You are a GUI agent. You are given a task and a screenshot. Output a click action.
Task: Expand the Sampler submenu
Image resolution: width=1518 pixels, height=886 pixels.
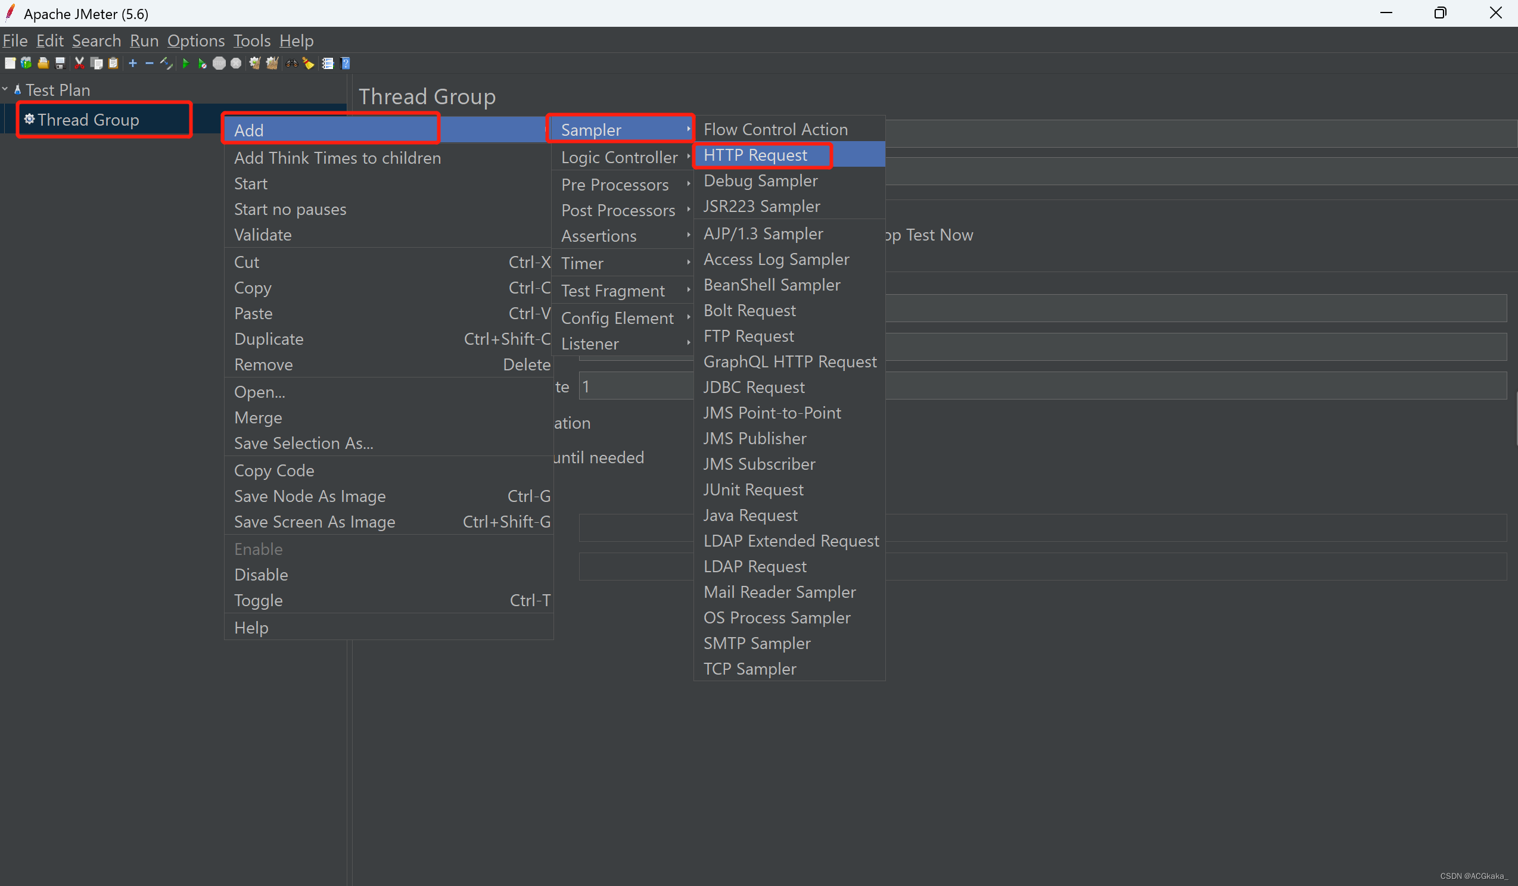coord(622,129)
